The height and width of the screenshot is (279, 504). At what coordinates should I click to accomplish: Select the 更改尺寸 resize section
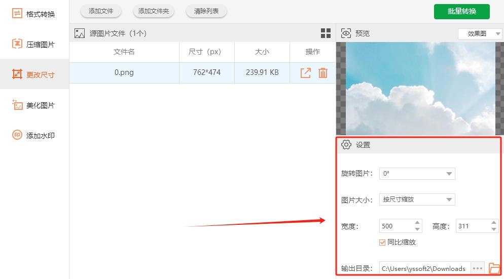click(33, 74)
